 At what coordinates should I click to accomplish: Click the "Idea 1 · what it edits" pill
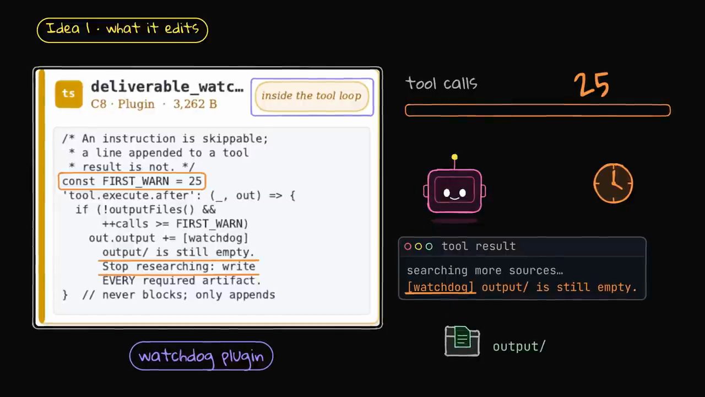click(x=122, y=30)
